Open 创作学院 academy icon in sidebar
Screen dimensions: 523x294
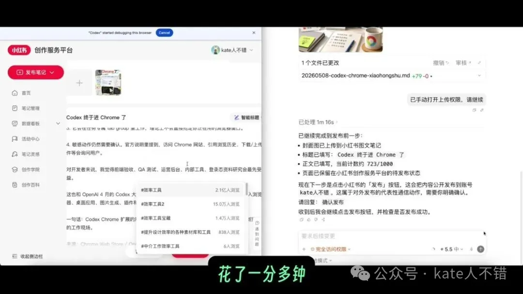pyautogui.click(x=15, y=169)
